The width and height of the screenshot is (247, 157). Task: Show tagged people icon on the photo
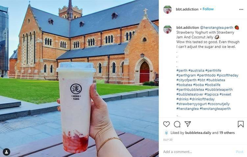click(7, 152)
